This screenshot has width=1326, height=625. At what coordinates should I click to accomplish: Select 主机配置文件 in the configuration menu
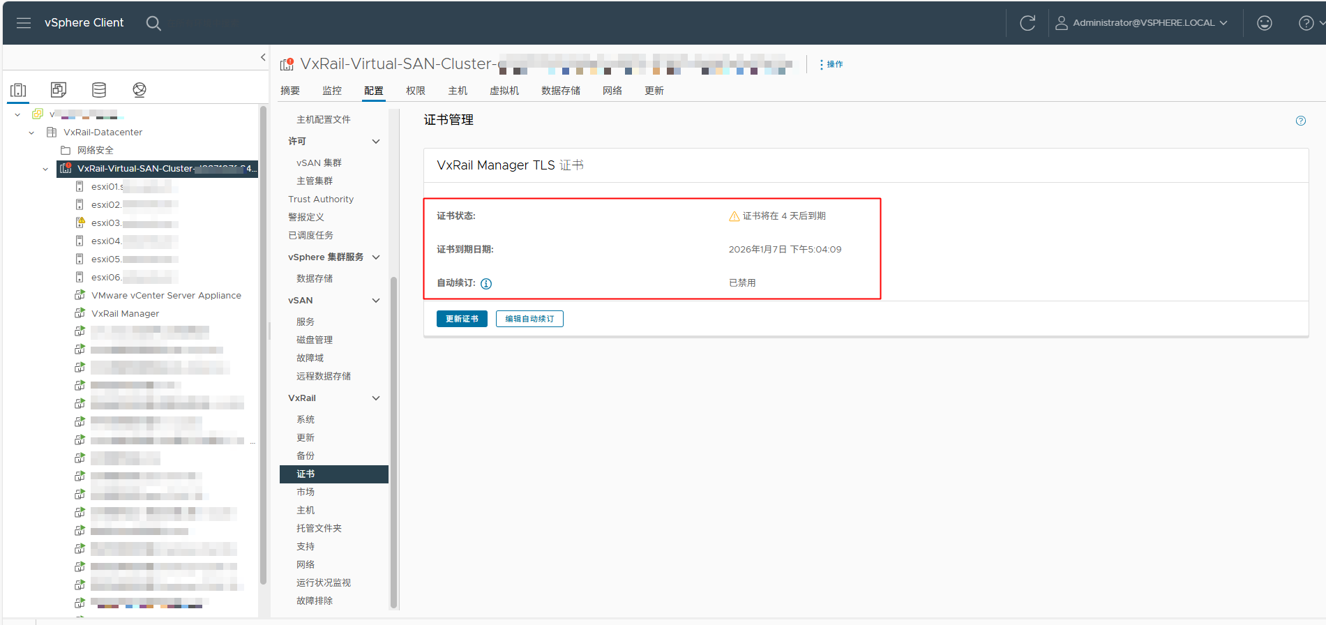324,119
